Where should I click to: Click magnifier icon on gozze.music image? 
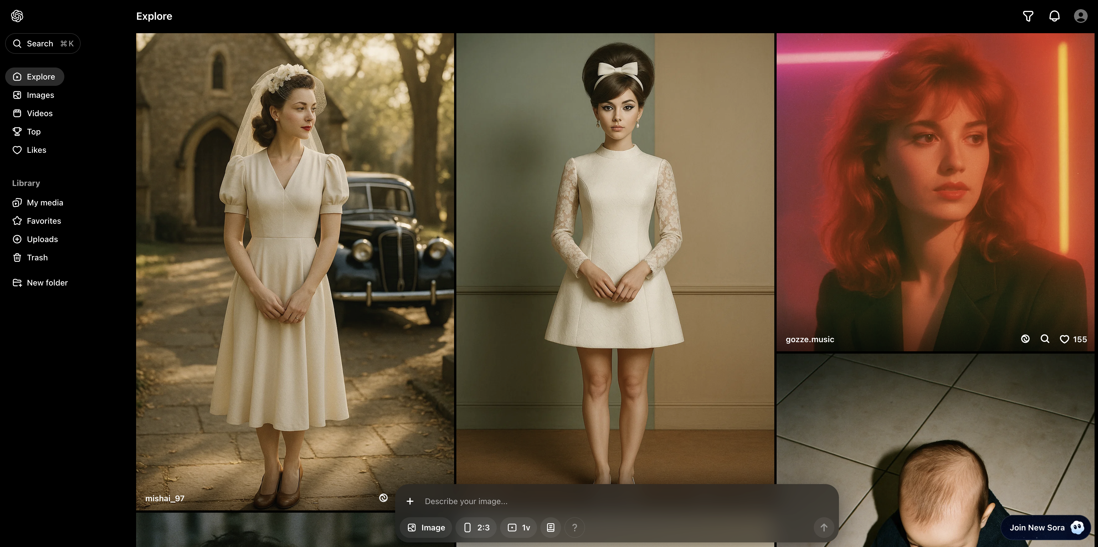click(x=1045, y=339)
